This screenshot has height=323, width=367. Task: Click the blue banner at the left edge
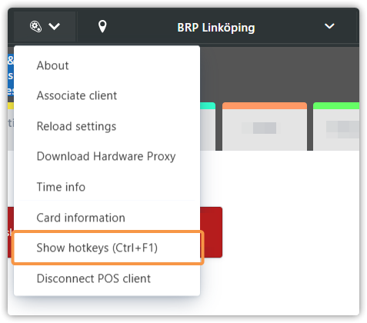coord(11,75)
